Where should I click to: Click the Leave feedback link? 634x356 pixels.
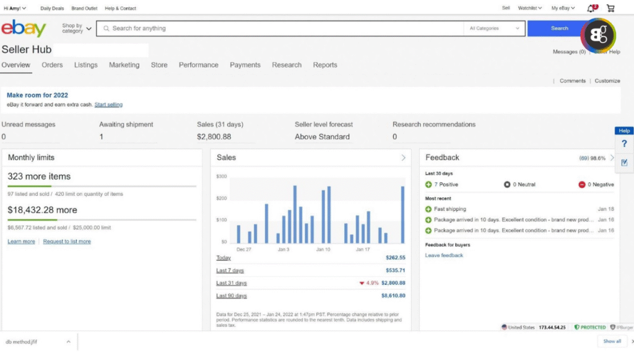(443, 255)
